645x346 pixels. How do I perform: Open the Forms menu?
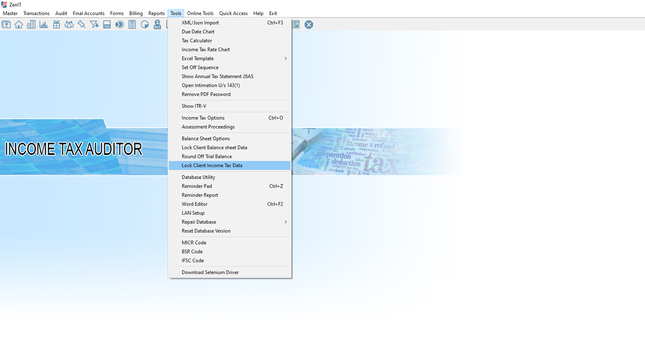click(117, 13)
